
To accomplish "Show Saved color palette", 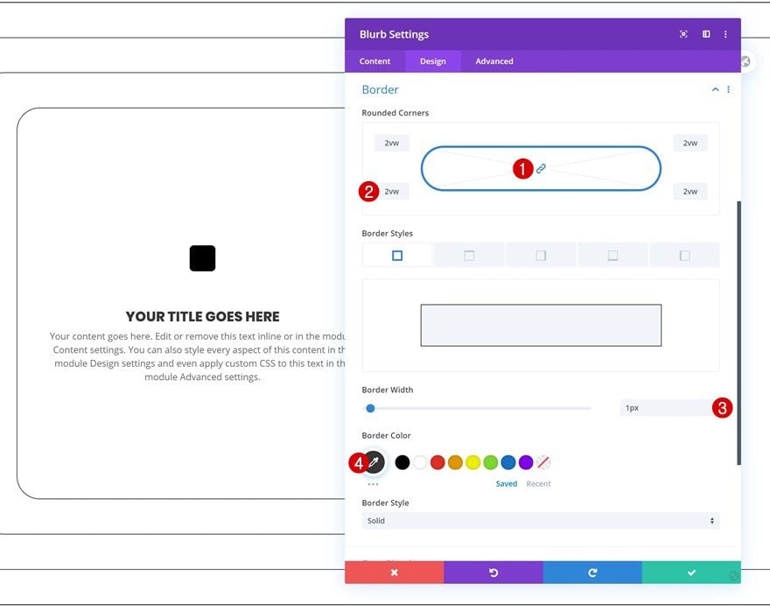I will [x=507, y=483].
